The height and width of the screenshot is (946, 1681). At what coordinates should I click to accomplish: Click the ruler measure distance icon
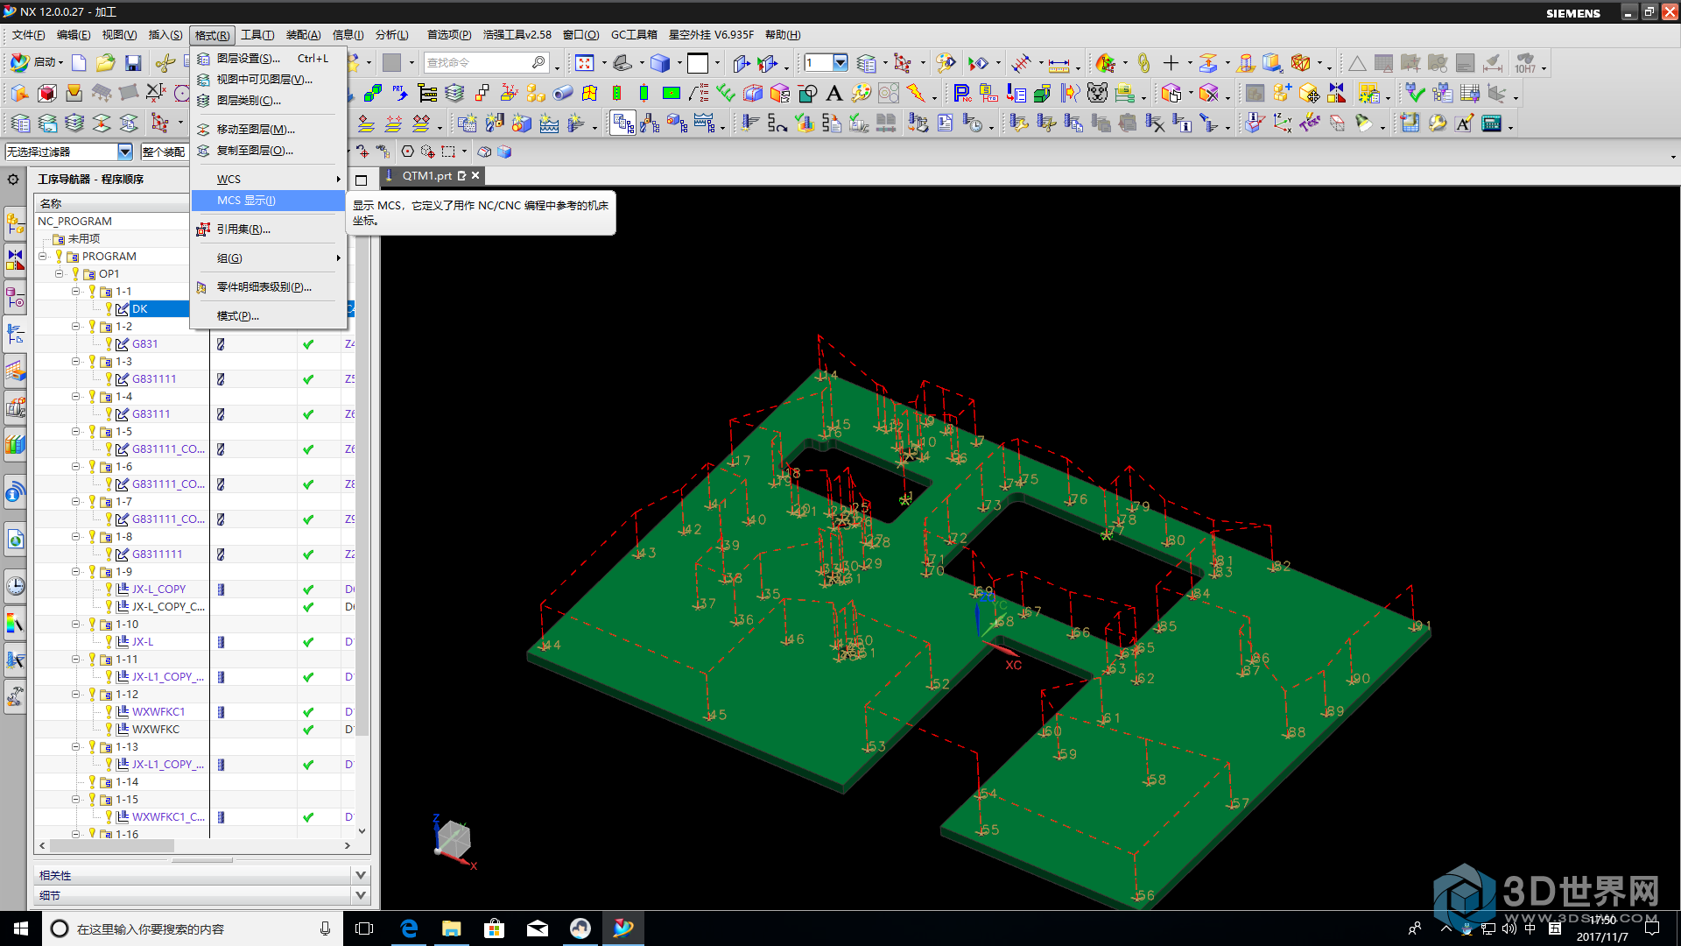tap(1059, 64)
